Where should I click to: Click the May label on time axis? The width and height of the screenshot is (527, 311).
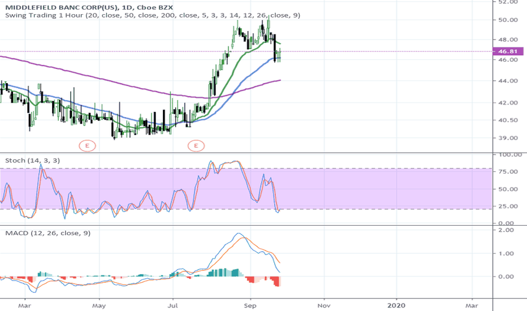(x=99, y=305)
